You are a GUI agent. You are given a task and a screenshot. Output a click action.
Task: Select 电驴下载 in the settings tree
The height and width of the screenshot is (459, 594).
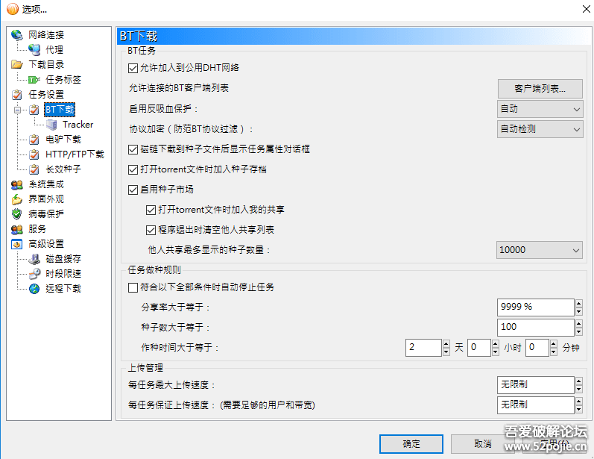coord(63,140)
